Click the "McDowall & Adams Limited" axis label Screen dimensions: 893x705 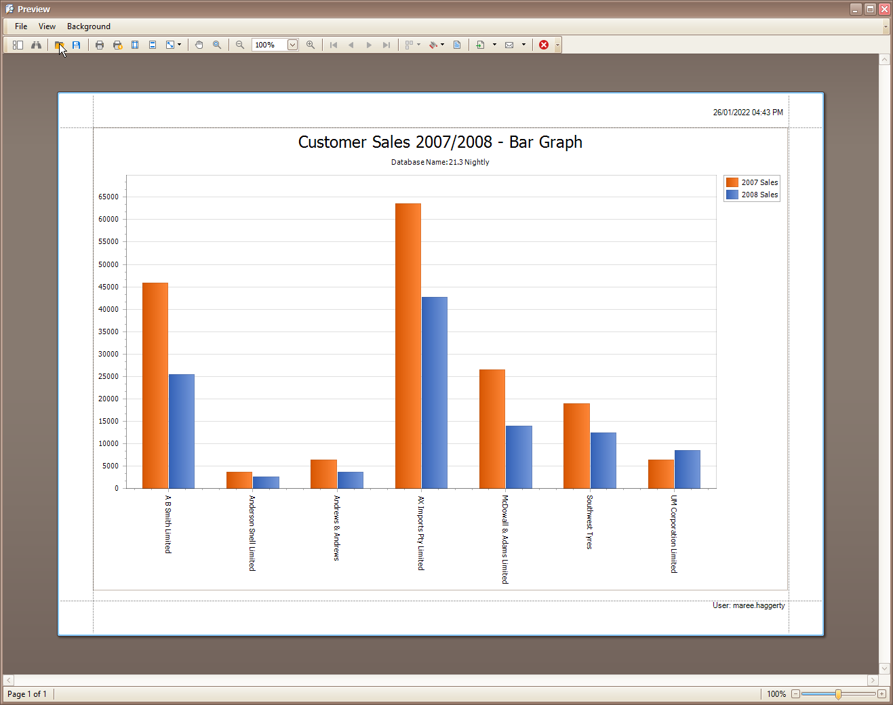click(505, 540)
